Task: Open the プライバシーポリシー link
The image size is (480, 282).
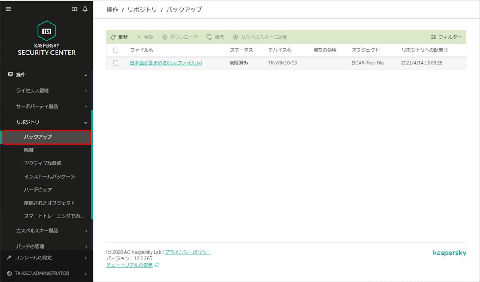Action: [x=188, y=252]
